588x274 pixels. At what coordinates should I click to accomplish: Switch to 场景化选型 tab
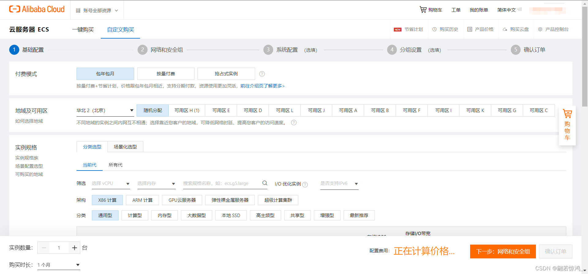coord(125,147)
